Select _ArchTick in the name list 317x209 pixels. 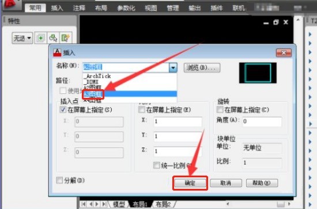pos(130,76)
